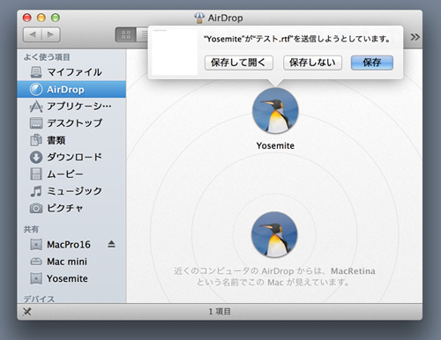
Task: Select AirDrop in the sidebar
Action: point(71,89)
